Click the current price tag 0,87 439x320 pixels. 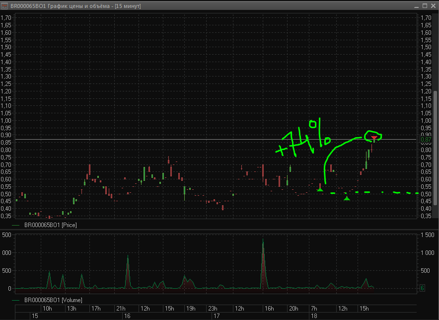426,140
